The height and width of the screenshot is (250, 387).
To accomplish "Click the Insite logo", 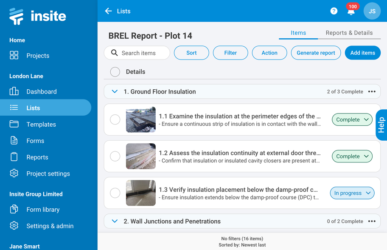I will [38, 16].
